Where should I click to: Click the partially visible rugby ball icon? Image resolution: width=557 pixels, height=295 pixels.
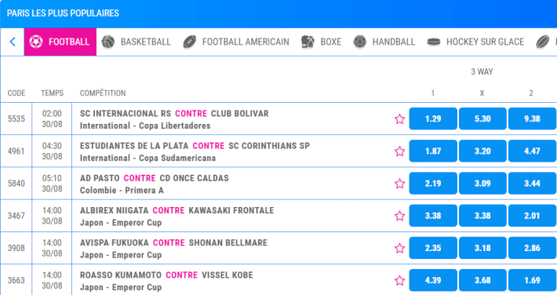pyautogui.click(x=543, y=42)
